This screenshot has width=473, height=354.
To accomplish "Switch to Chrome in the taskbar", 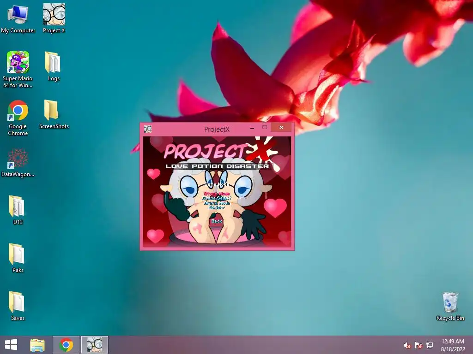I will (66, 345).
